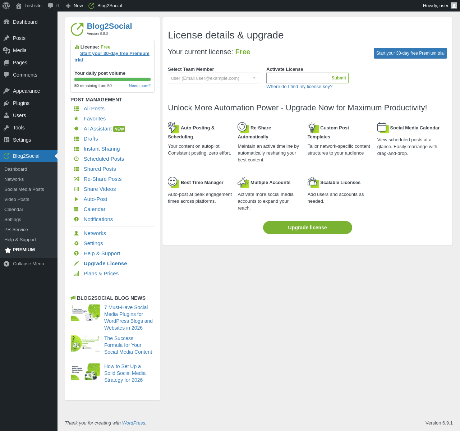The width and height of the screenshot is (460, 431).
Task: Click the film icon beside Share Videos
Action: point(76,189)
